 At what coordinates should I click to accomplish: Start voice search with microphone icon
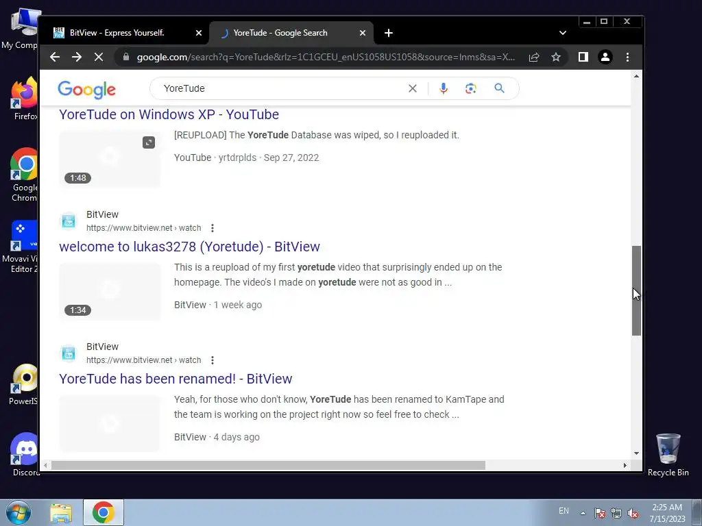444,88
